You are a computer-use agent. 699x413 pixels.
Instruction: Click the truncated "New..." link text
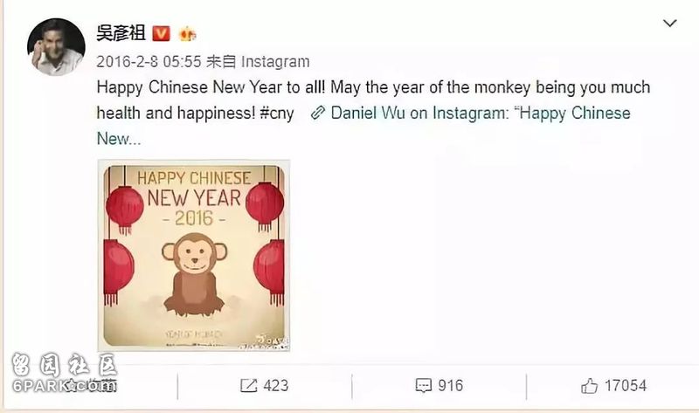[x=119, y=139]
